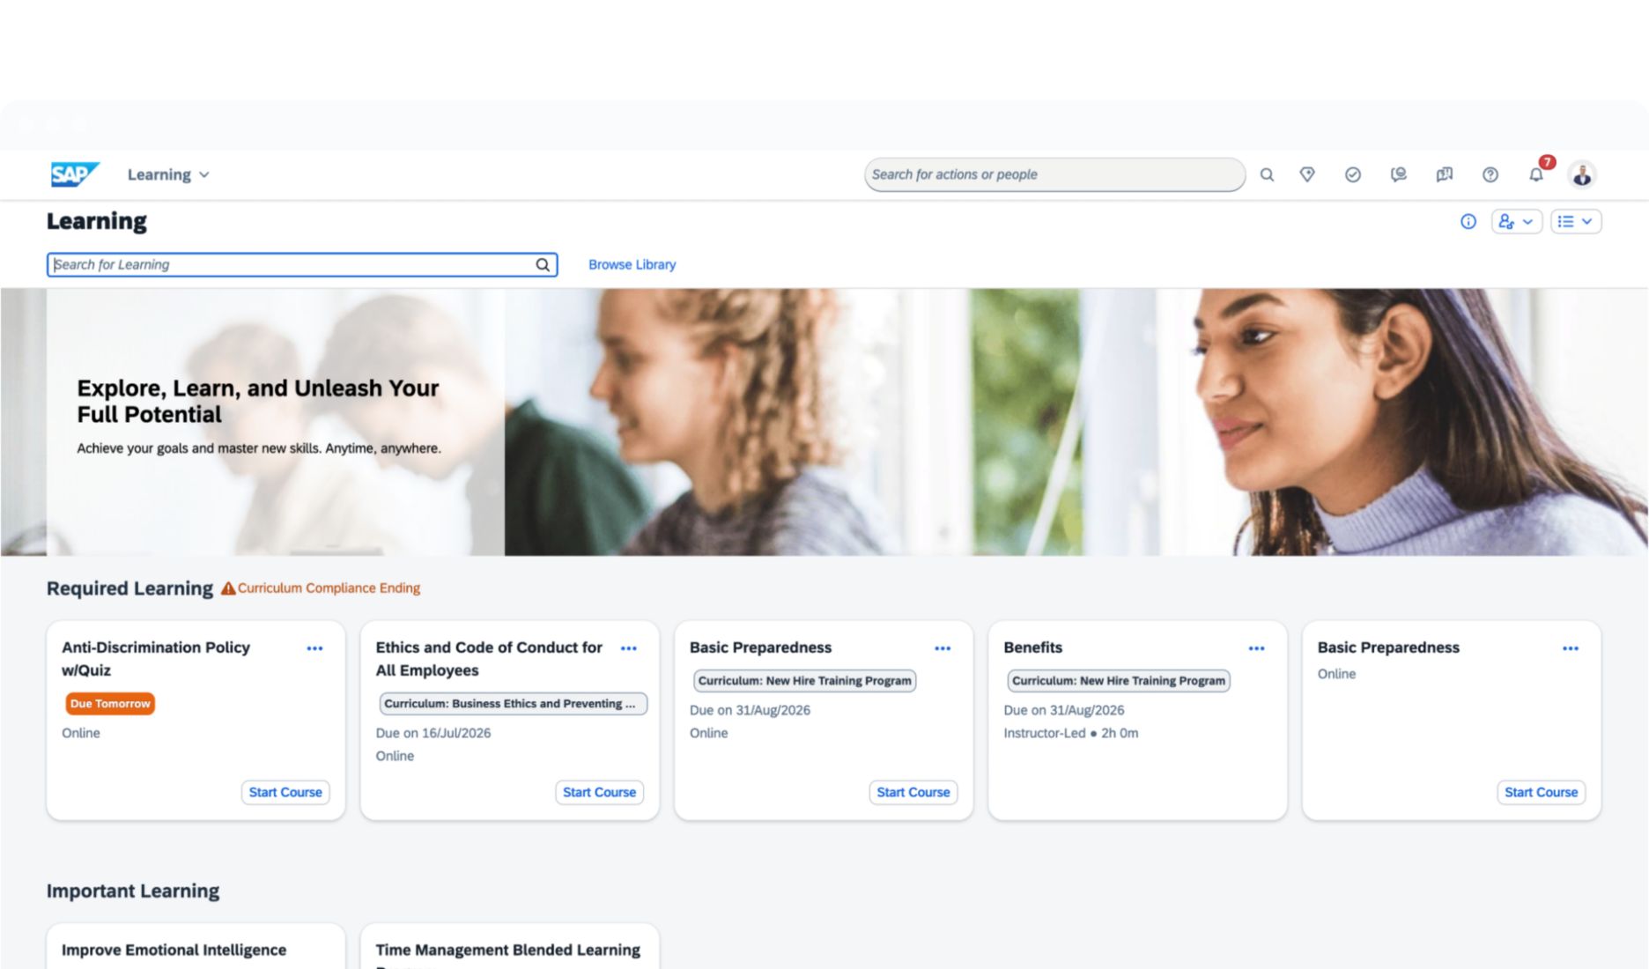Open the Benefits course title
Image resolution: width=1649 pixels, height=969 pixels.
tap(1033, 647)
